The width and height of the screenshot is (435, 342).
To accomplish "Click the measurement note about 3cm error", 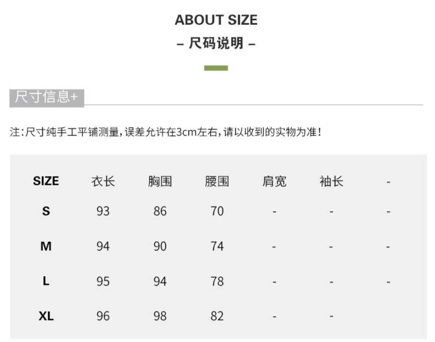I will (165, 132).
